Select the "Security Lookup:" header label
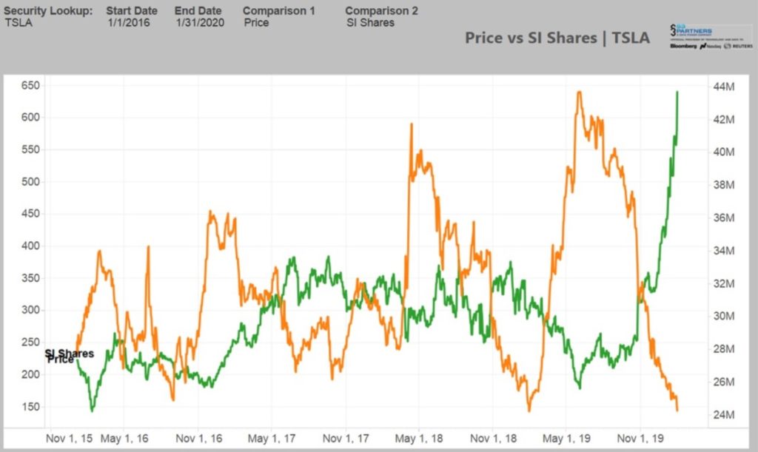758x452 pixels. coord(48,10)
